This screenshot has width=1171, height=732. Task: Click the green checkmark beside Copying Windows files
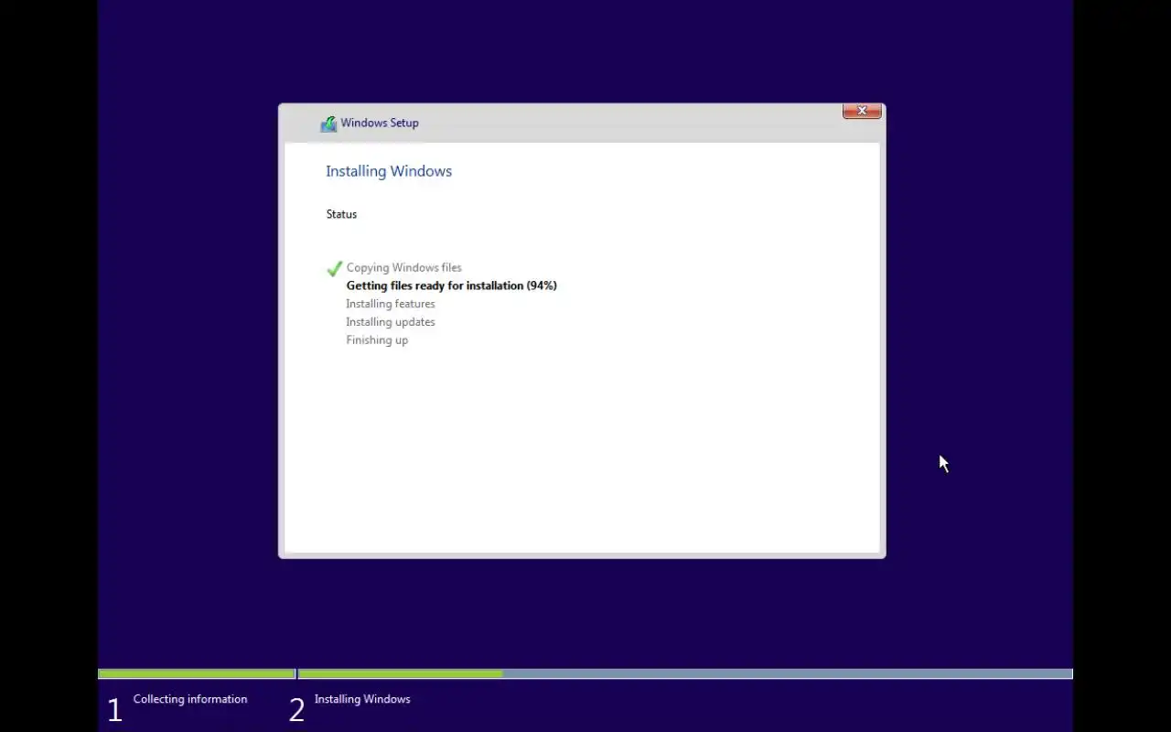pyautogui.click(x=334, y=268)
